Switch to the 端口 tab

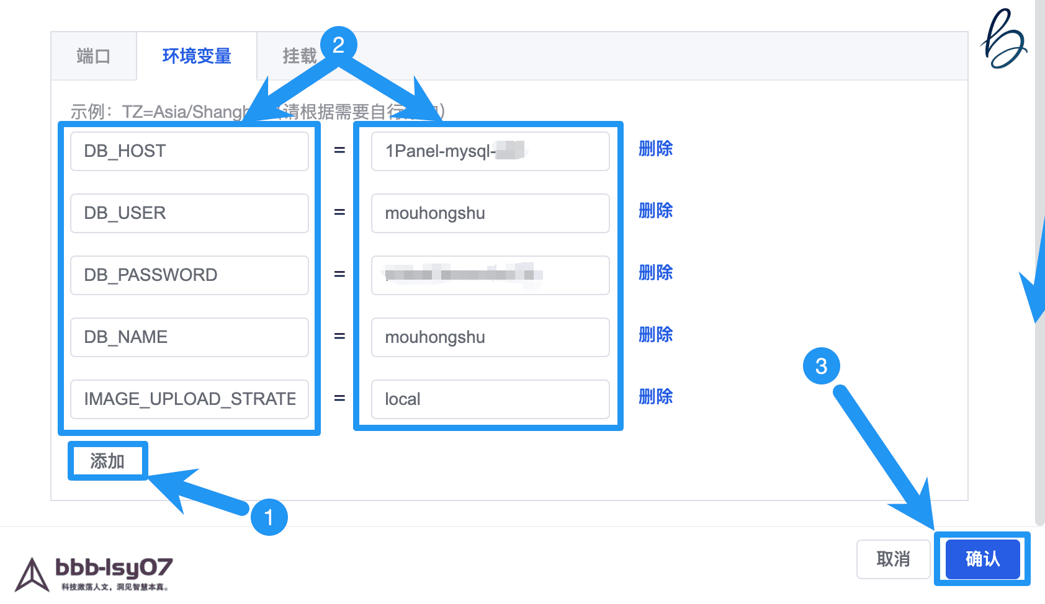point(93,56)
